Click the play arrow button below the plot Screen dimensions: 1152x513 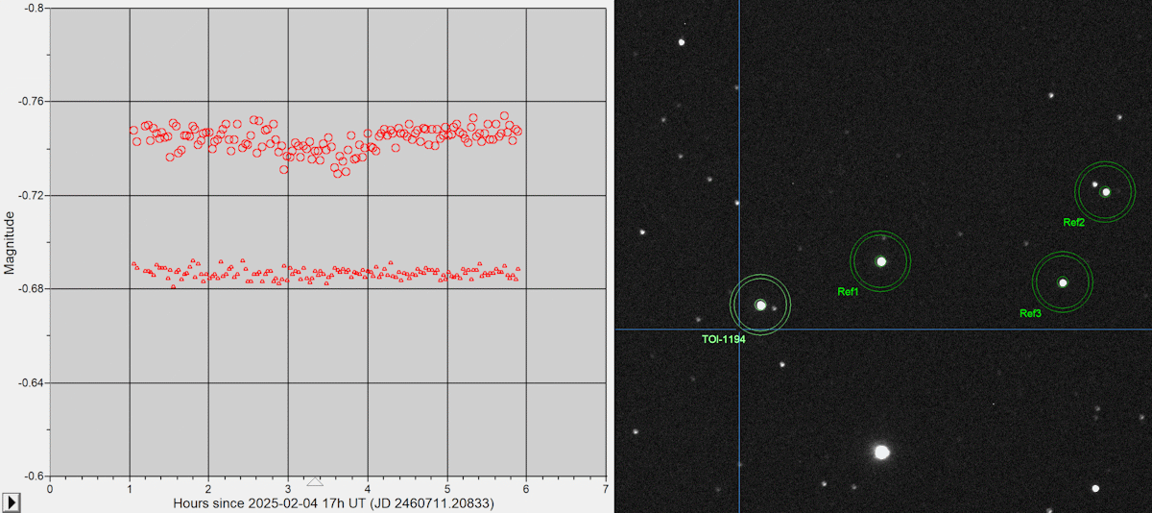pos(12,502)
